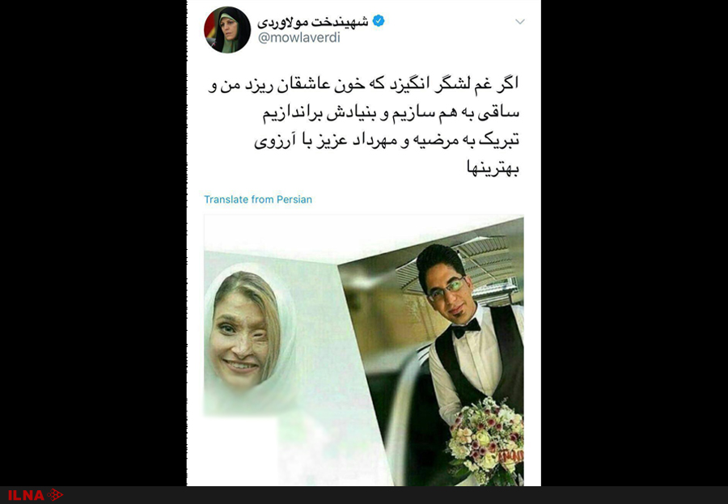Click Translate from Persian

click(x=258, y=199)
